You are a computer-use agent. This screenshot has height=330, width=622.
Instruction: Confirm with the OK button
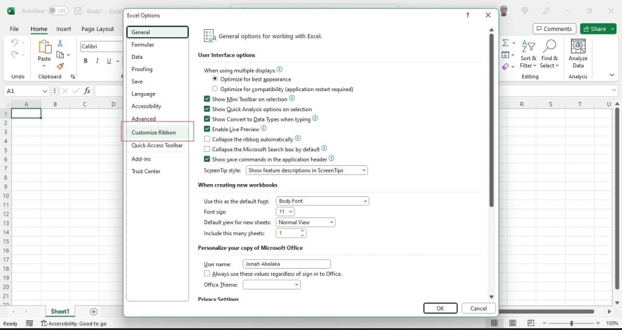coord(440,308)
